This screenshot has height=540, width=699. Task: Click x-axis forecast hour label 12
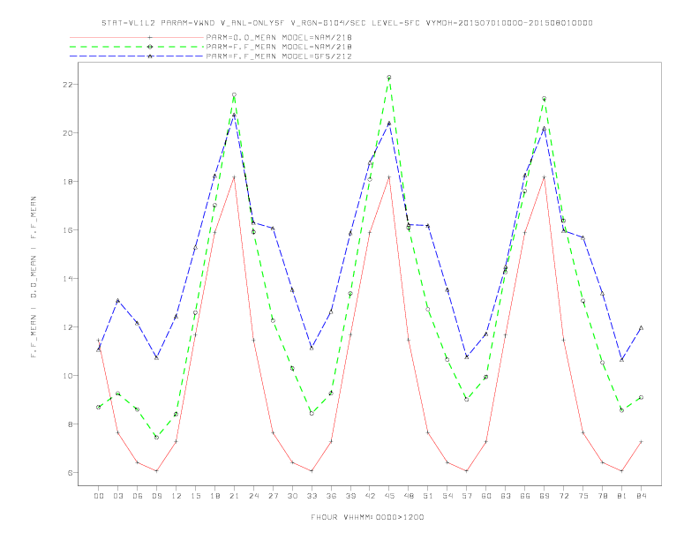(177, 496)
